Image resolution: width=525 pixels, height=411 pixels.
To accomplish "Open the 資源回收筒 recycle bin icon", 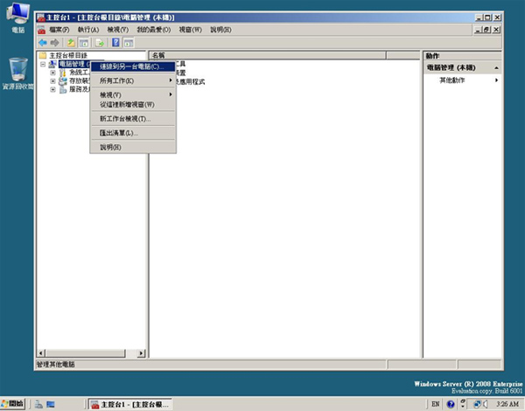I will click(17, 70).
